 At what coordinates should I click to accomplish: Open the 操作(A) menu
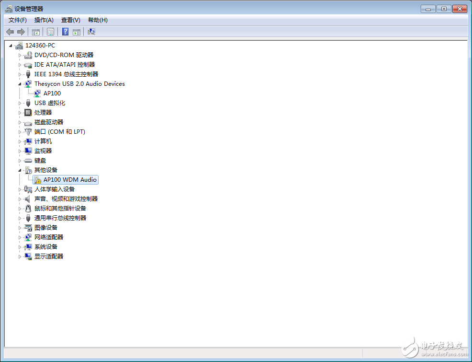point(44,20)
